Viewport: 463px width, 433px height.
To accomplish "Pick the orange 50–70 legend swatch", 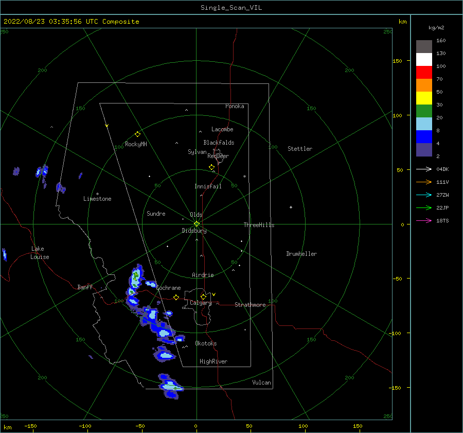I will click(424, 85).
